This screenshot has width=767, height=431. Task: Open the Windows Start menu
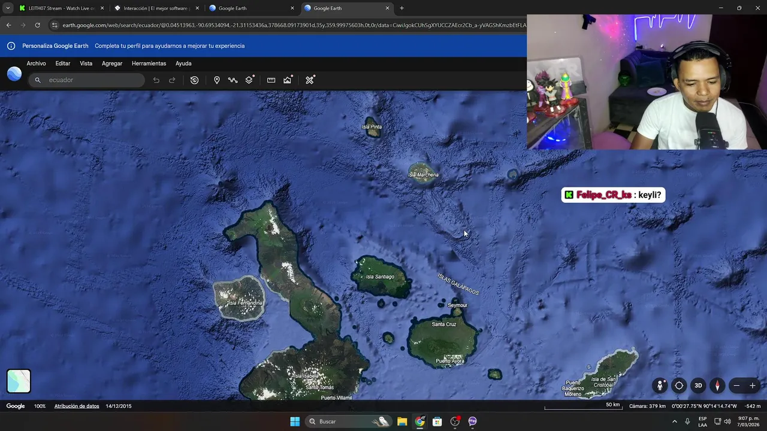(x=295, y=421)
